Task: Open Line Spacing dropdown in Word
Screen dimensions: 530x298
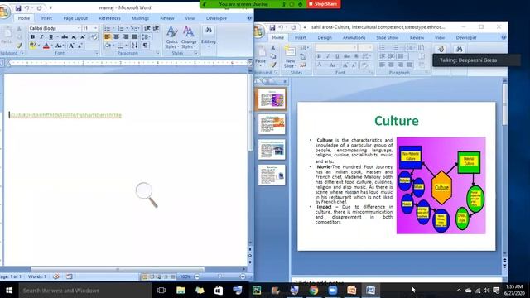Action: tap(146, 36)
